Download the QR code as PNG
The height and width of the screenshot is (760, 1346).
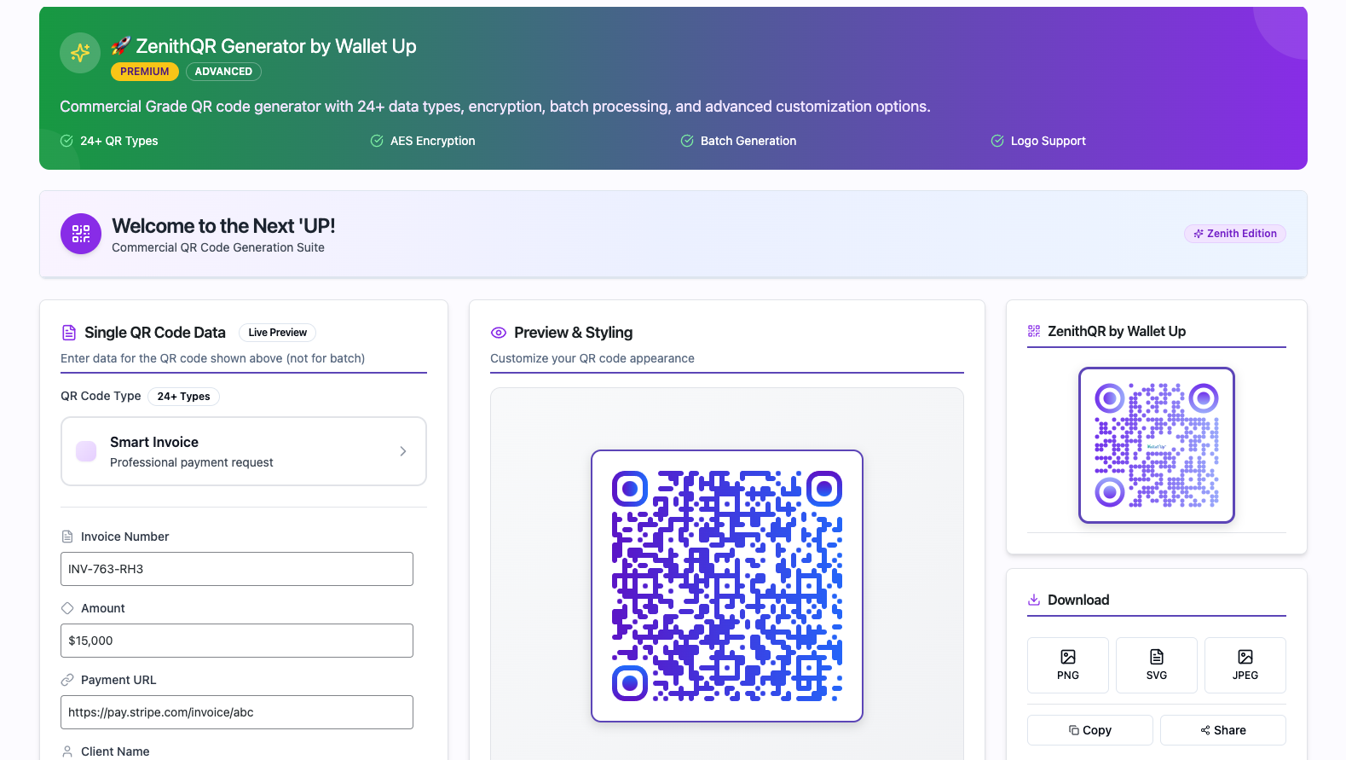click(x=1068, y=665)
